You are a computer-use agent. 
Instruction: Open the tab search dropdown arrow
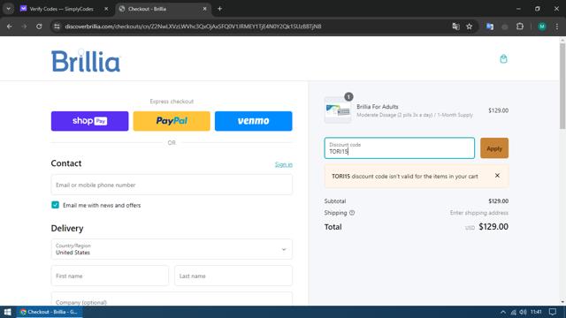pyautogui.click(x=8, y=9)
